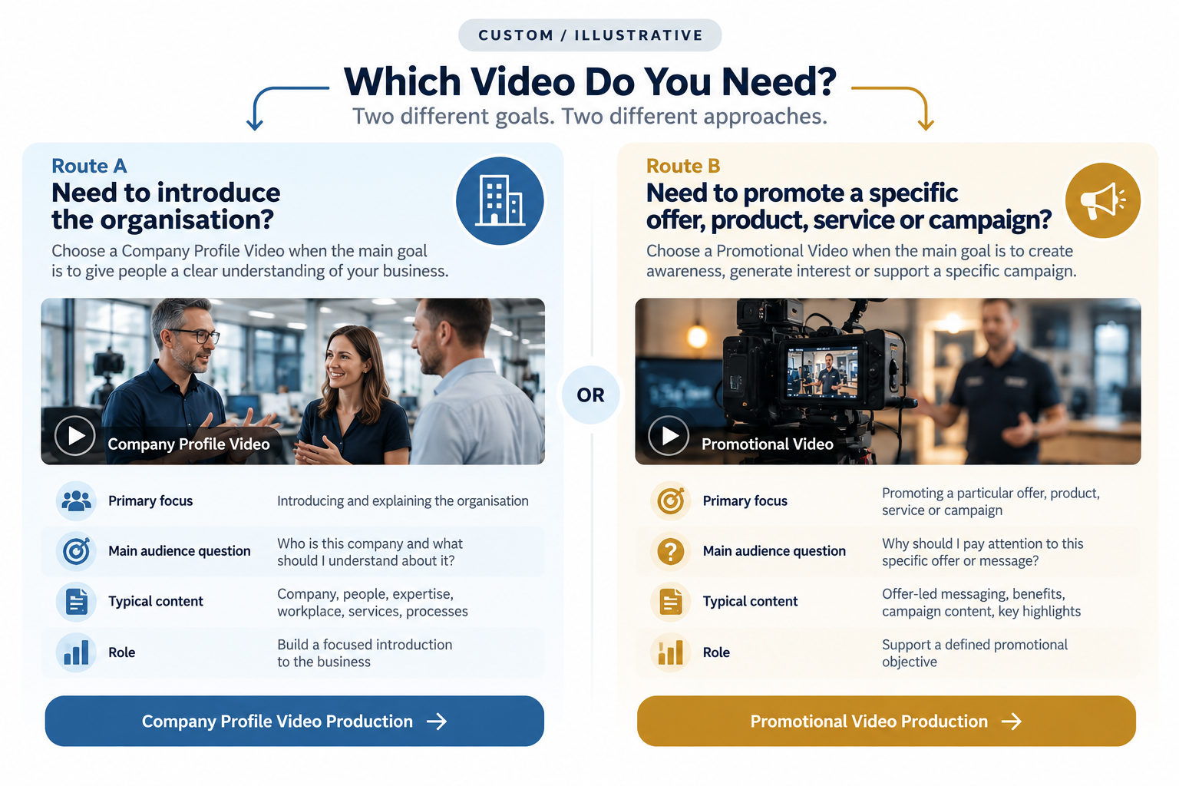The width and height of the screenshot is (1179, 786).
Task: Click 'Typical content' label in Route B
Action: 751,602
